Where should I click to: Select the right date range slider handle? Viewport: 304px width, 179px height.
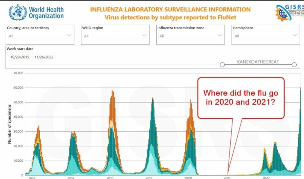[294, 65]
